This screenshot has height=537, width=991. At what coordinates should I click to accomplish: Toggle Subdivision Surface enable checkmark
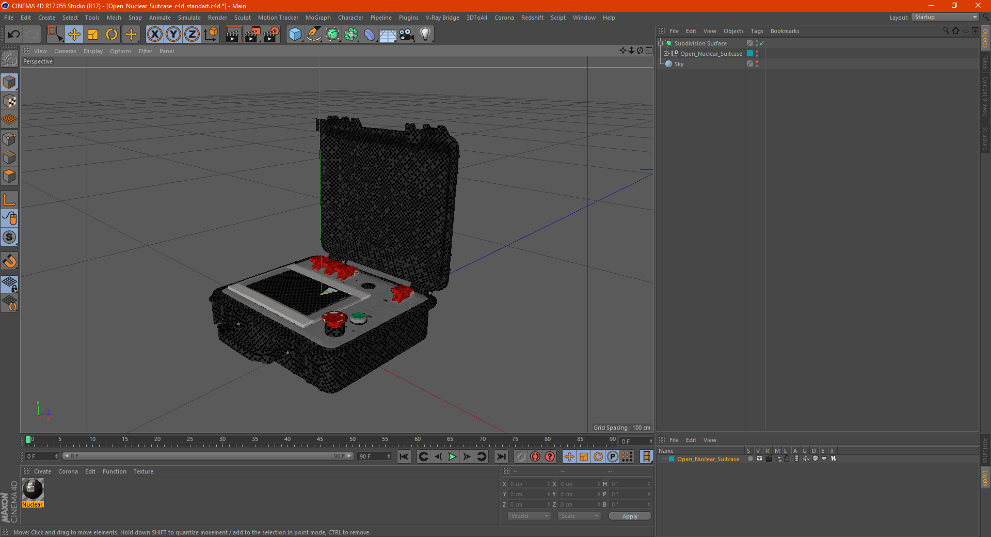click(x=761, y=43)
